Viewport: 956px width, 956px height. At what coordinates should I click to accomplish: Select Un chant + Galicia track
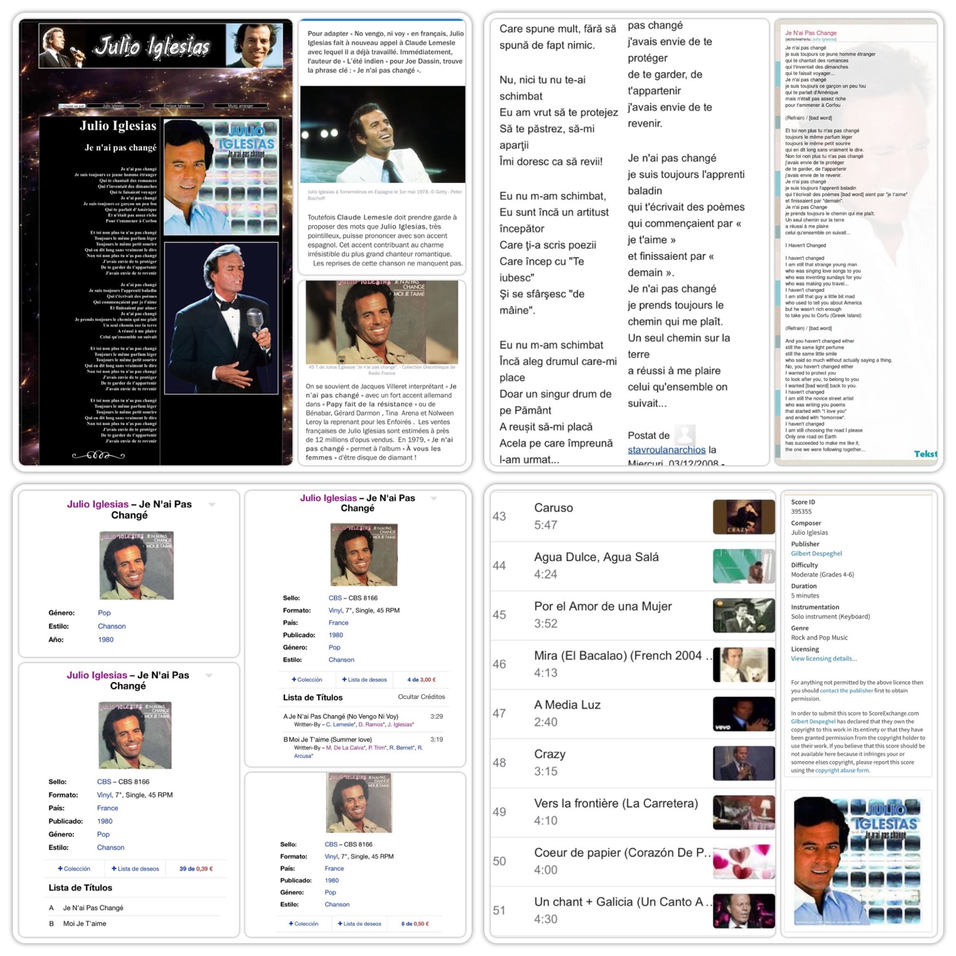[x=633, y=911]
